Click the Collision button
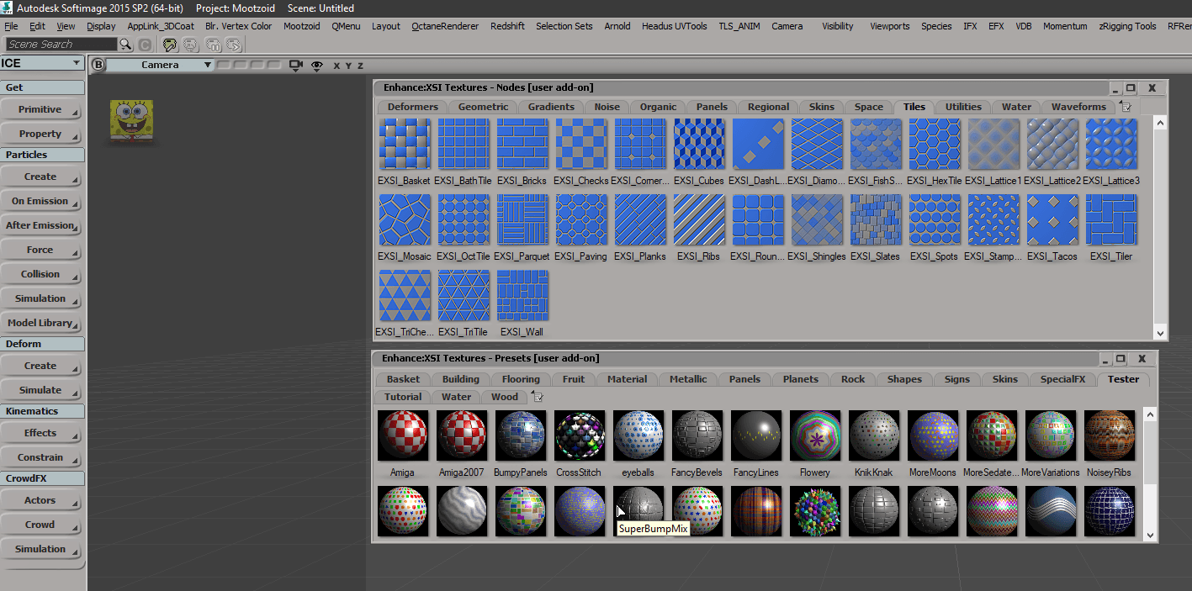The width and height of the screenshot is (1192, 591). click(41, 274)
